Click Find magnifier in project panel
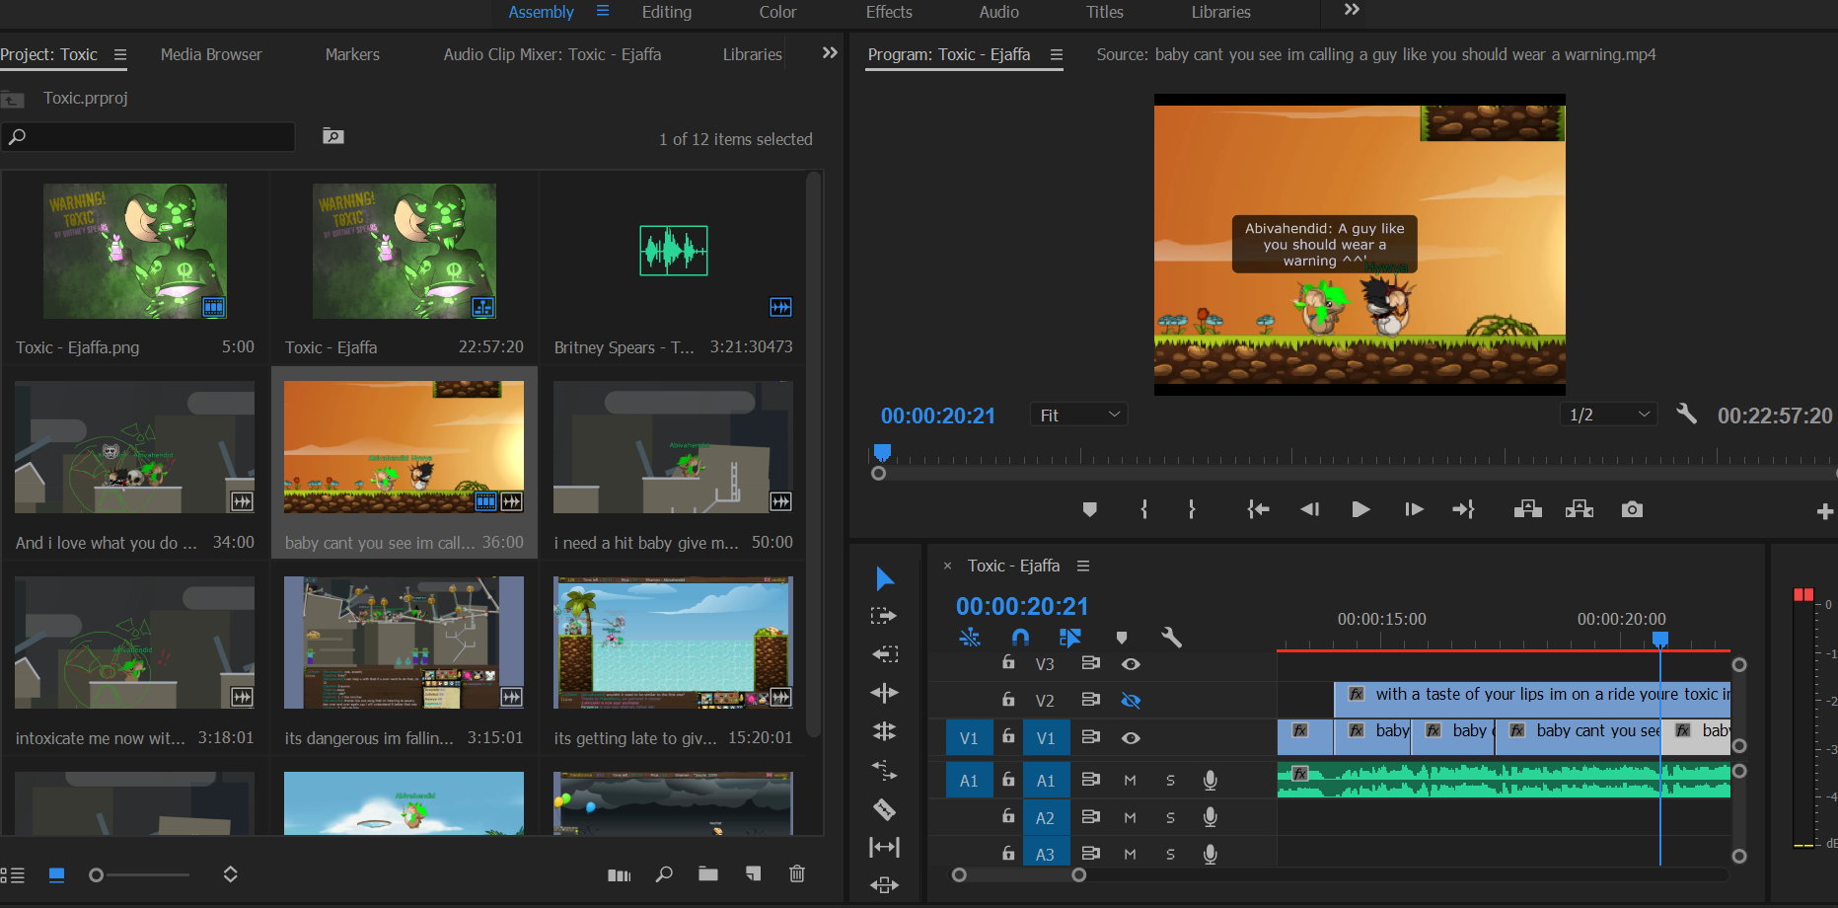The height and width of the screenshot is (908, 1838). (665, 873)
